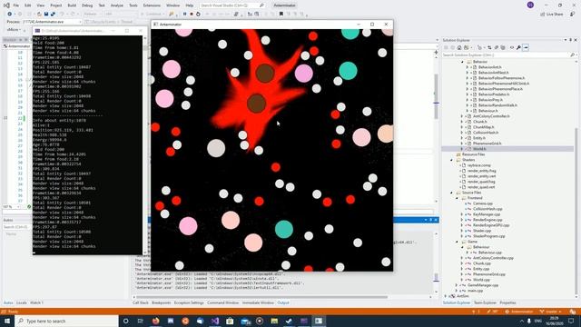
Task: Collapse the Shaders folder
Action: pos(452,160)
